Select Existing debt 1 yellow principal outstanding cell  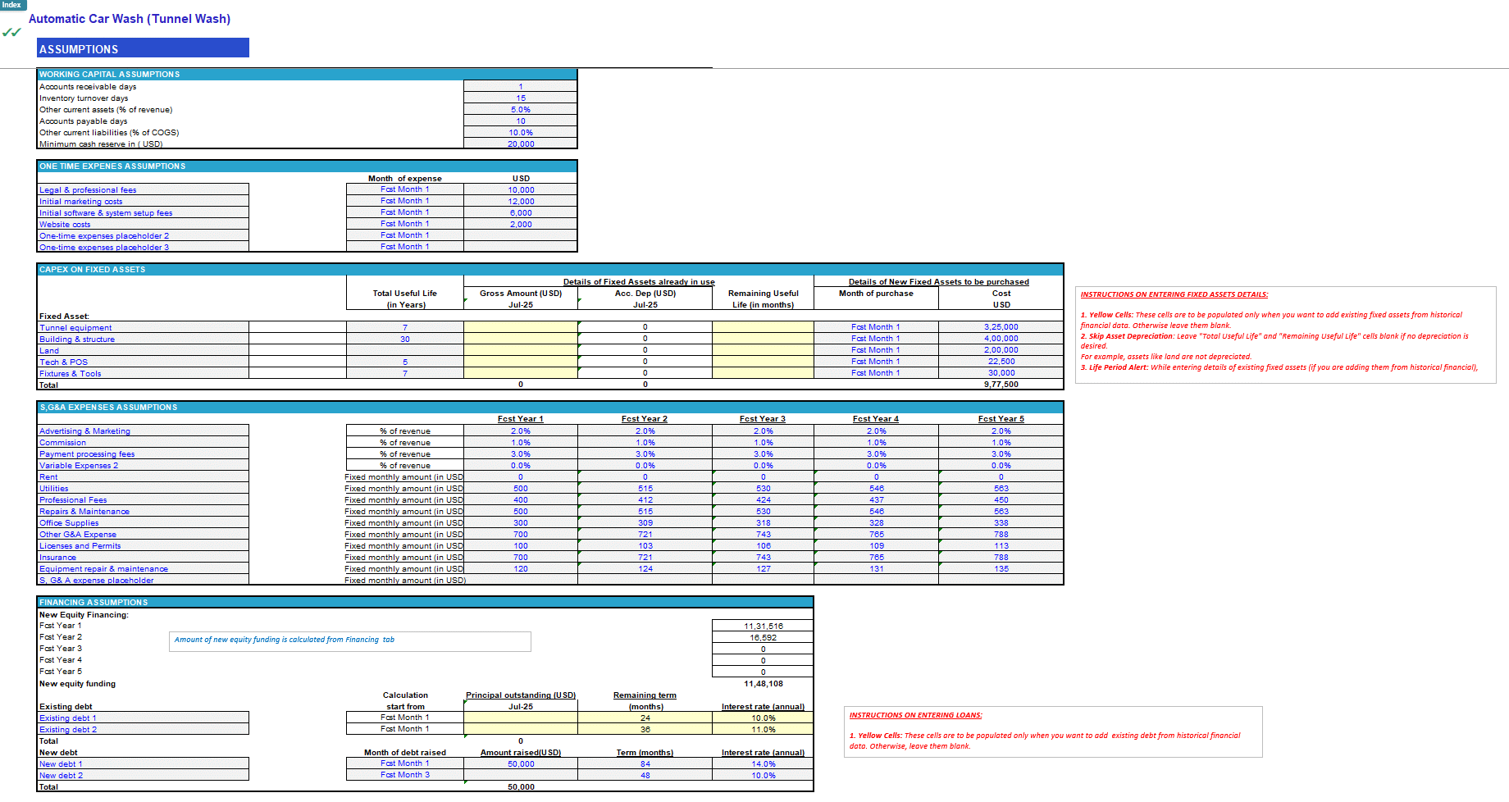pos(521,718)
